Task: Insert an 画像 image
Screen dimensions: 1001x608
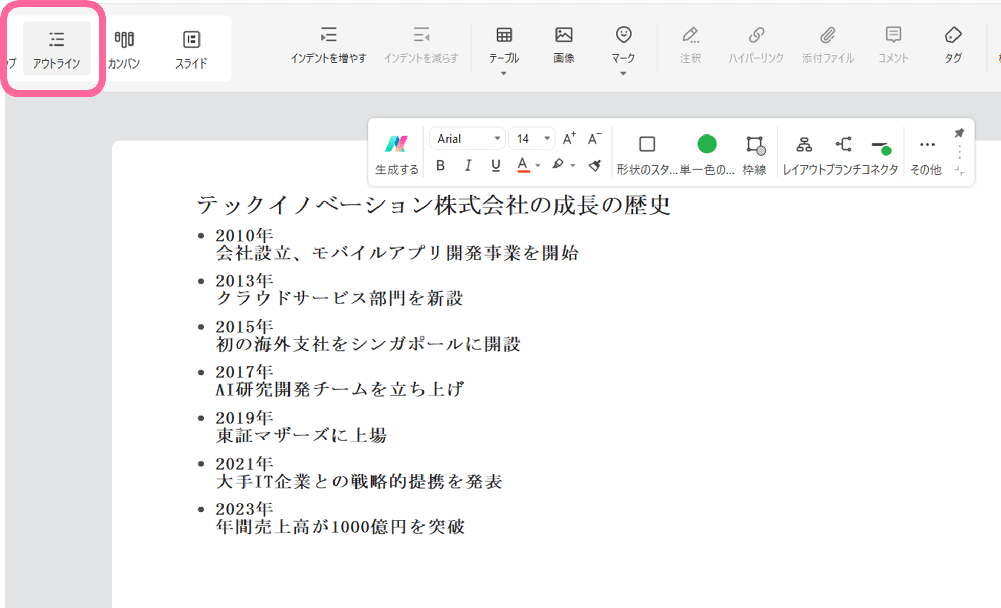Action: pyautogui.click(x=564, y=45)
